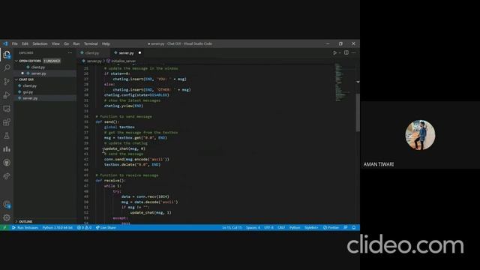Screen dimensions: 480x270
Task: Open the View menu
Action: [55, 43]
